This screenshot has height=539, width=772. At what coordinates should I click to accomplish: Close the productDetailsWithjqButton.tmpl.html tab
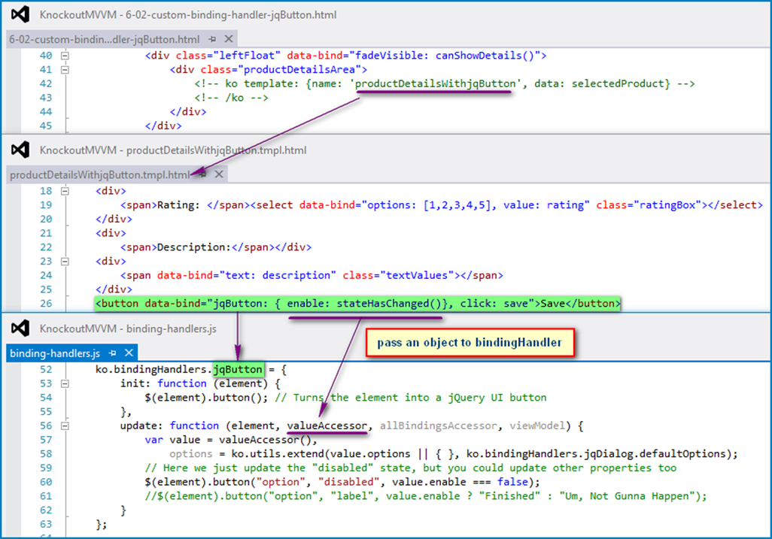click(x=219, y=174)
